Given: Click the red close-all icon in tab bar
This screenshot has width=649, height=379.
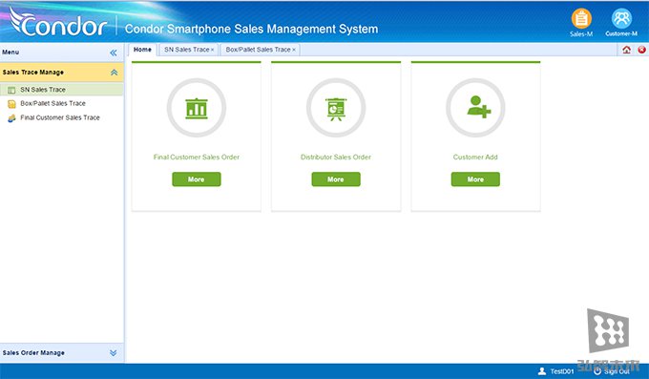Looking at the screenshot, I should coord(641,50).
